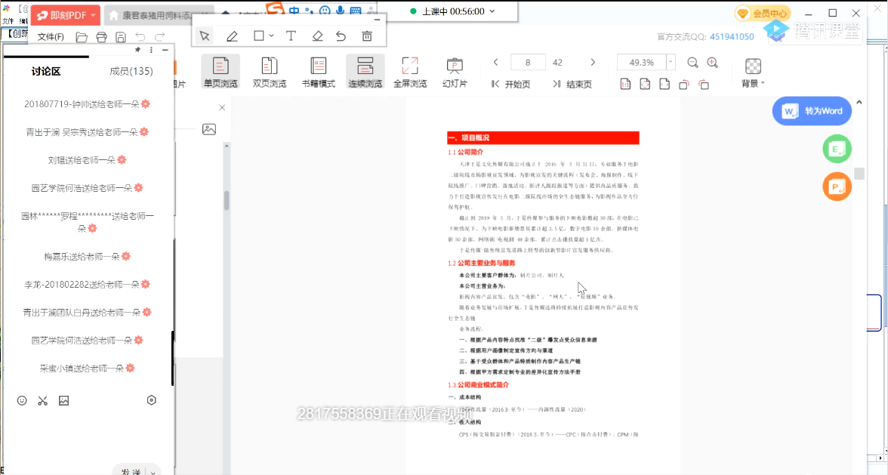
Task: Open the zoom percentage dropdown
Action: pyautogui.click(x=671, y=63)
